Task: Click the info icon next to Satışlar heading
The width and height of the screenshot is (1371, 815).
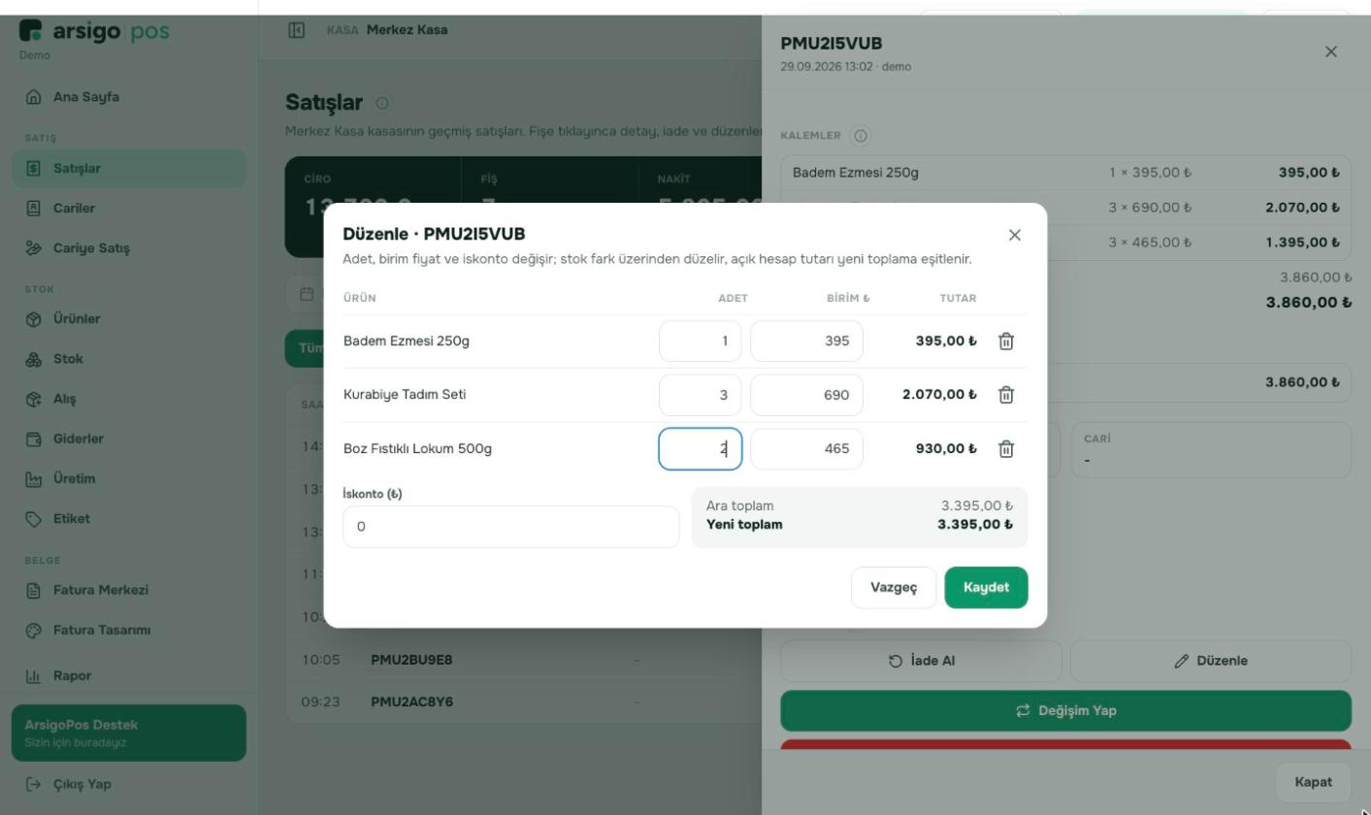Action: pyautogui.click(x=382, y=103)
